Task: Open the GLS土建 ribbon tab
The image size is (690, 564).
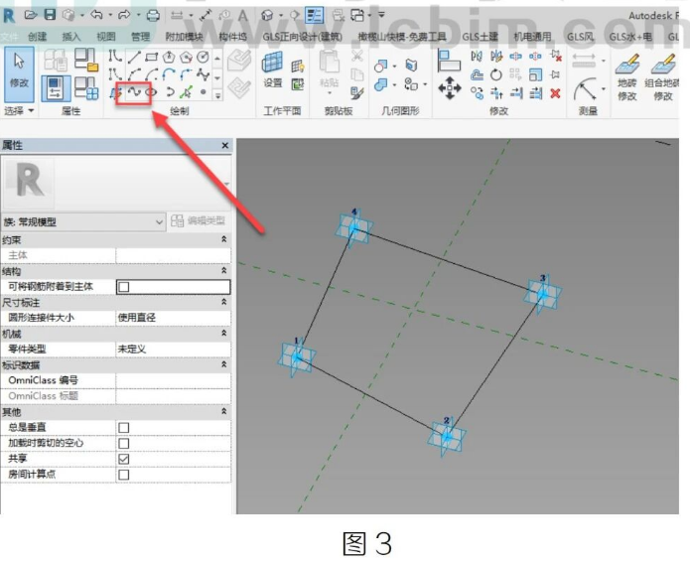Action: pos(480,37)
